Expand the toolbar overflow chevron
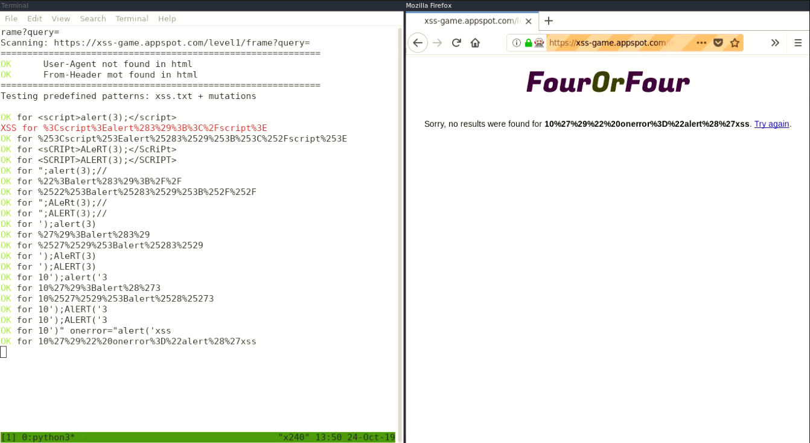This screenshot has width=810, height=443. click(775, 43)
